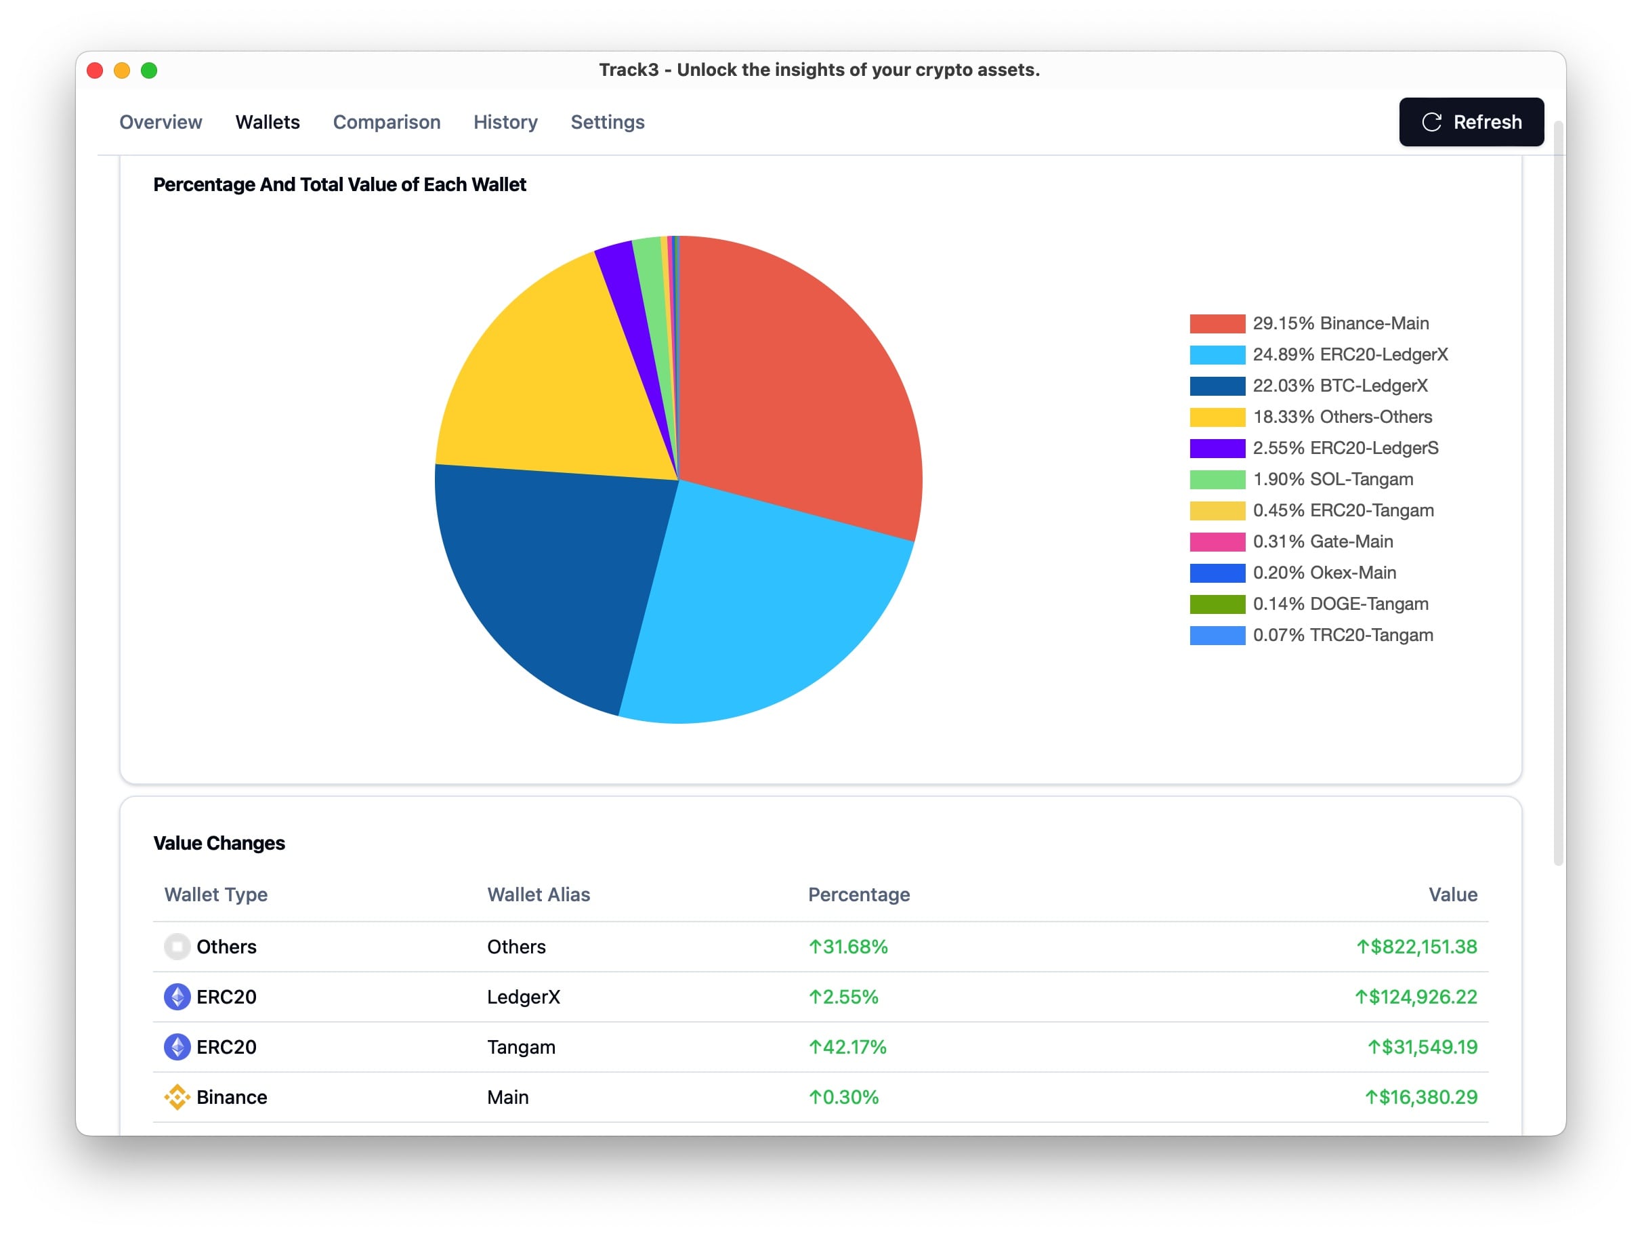Viewport: 1642px width, 1236px height.
Task: Click the Ethereum icon in LedgerX row
Action: tap(177, 997)
